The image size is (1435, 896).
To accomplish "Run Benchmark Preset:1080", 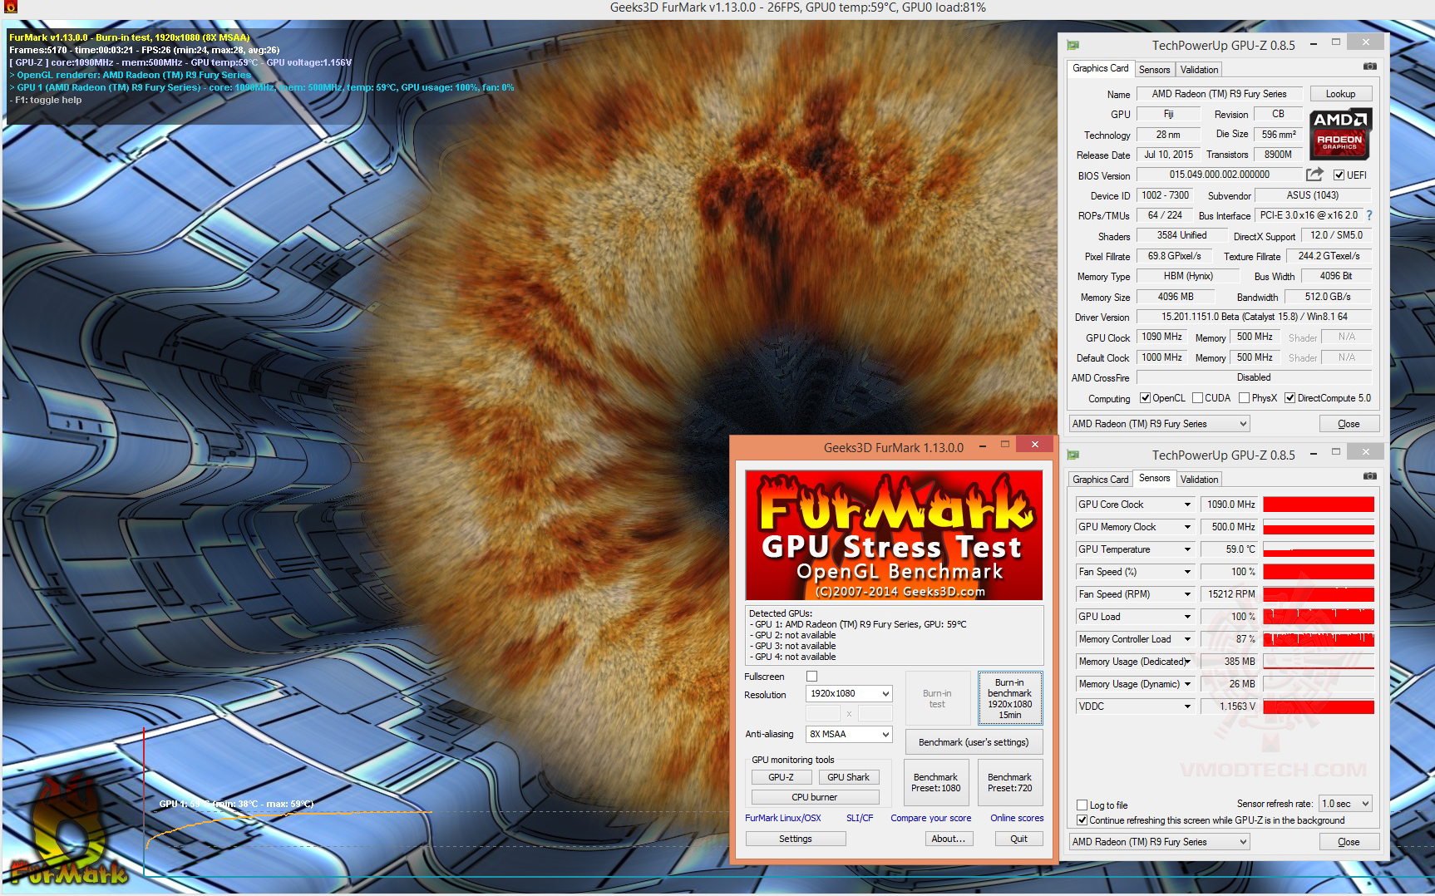I will click(x=936, y=782).
